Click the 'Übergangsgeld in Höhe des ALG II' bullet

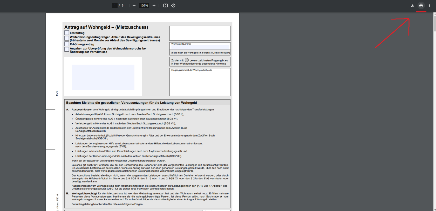point(127,119)
